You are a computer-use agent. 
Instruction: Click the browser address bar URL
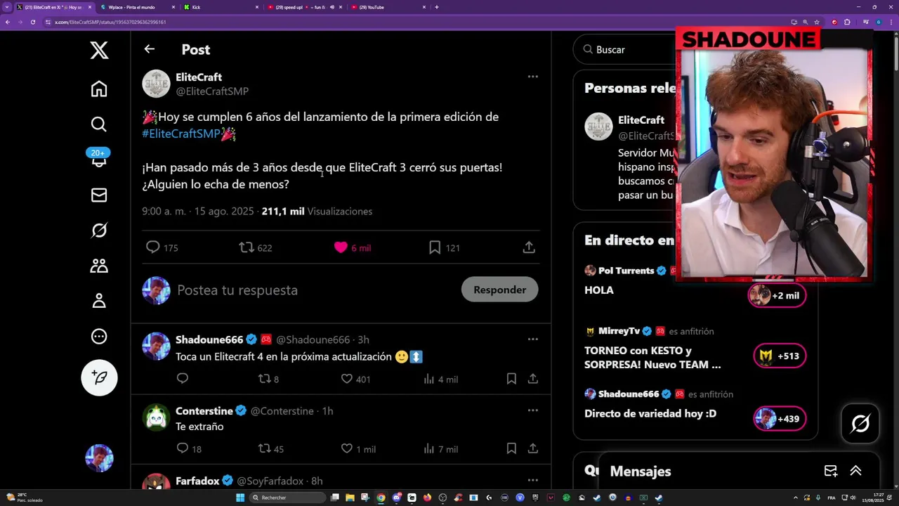click(x=110, y=22)
